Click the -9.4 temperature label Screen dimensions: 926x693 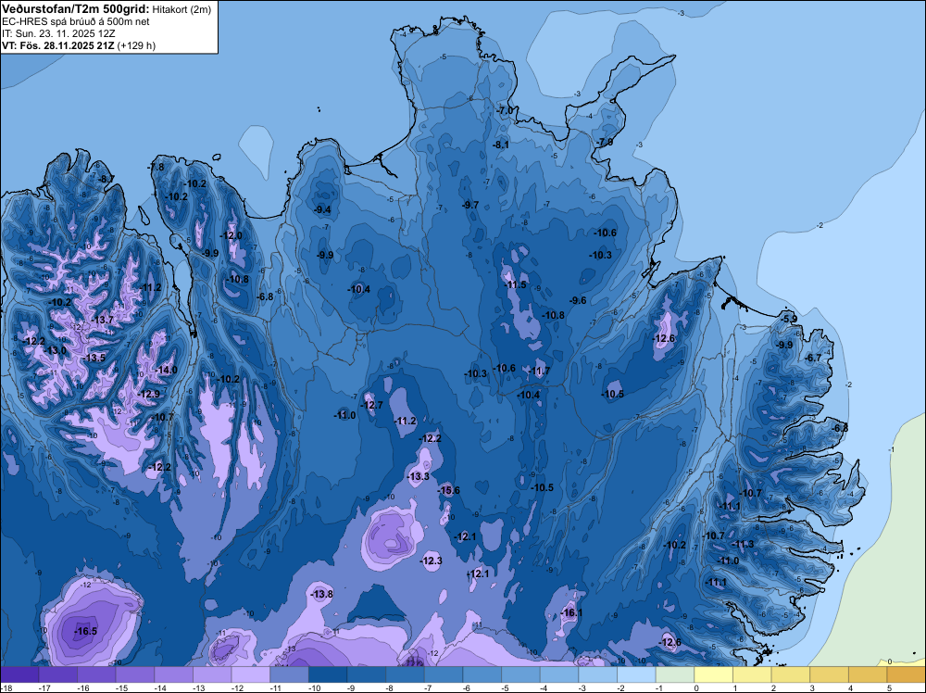point(322,209)
